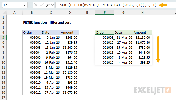Image resolution: width=176 pixels, height=100 pixels.
Task: Select cell with date 5-Jan-26
Action: (x=51, y=37)
